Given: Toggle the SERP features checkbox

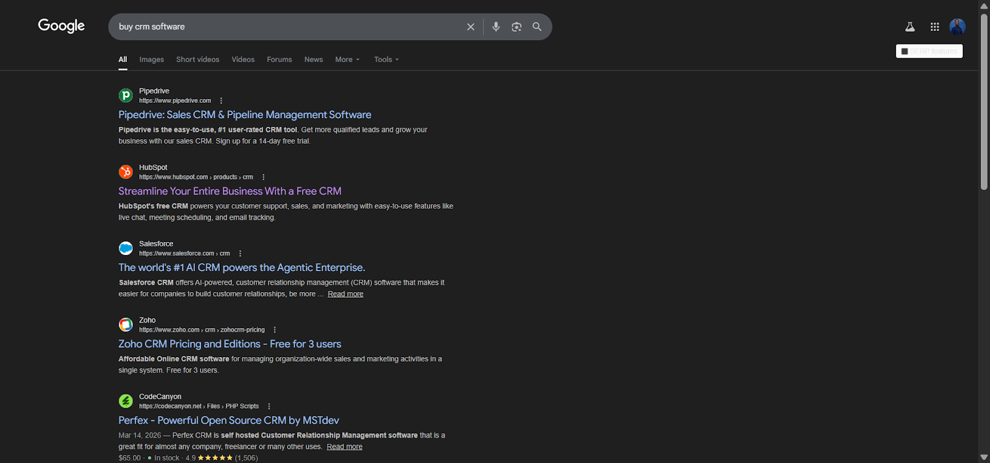Looking at the screenshot, I should (x=905, y=51).
